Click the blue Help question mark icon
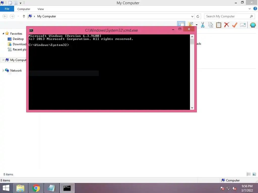 coord(255,9)
